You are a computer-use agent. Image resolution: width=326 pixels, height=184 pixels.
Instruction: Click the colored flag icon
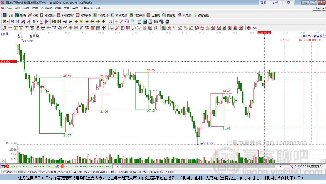(47, 22)
